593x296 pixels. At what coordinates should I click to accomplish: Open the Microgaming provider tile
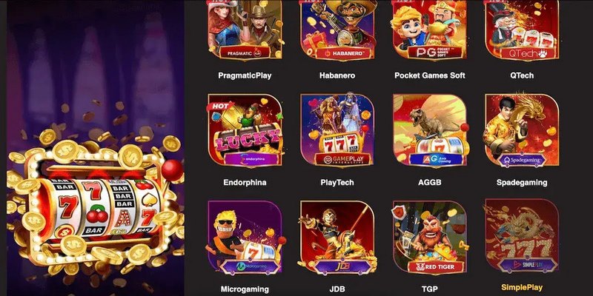245,238
